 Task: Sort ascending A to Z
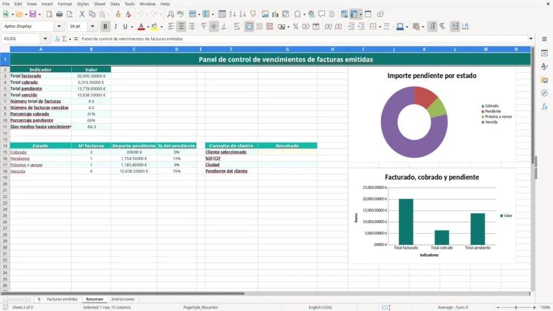[x=232, y=14]
